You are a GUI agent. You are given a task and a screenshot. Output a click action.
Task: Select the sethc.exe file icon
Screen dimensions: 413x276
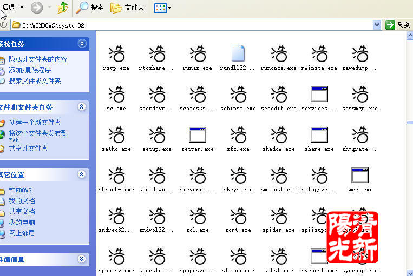[x=116, y=134]
